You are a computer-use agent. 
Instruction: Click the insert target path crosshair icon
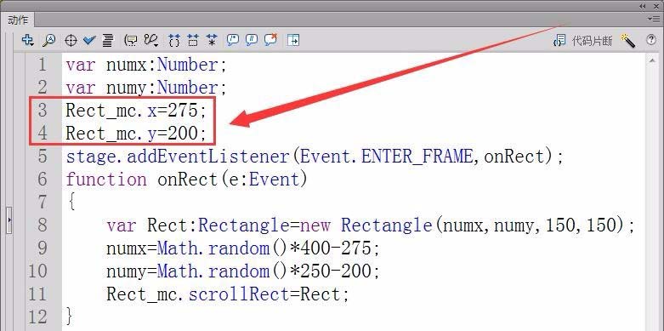coord(71,41)
